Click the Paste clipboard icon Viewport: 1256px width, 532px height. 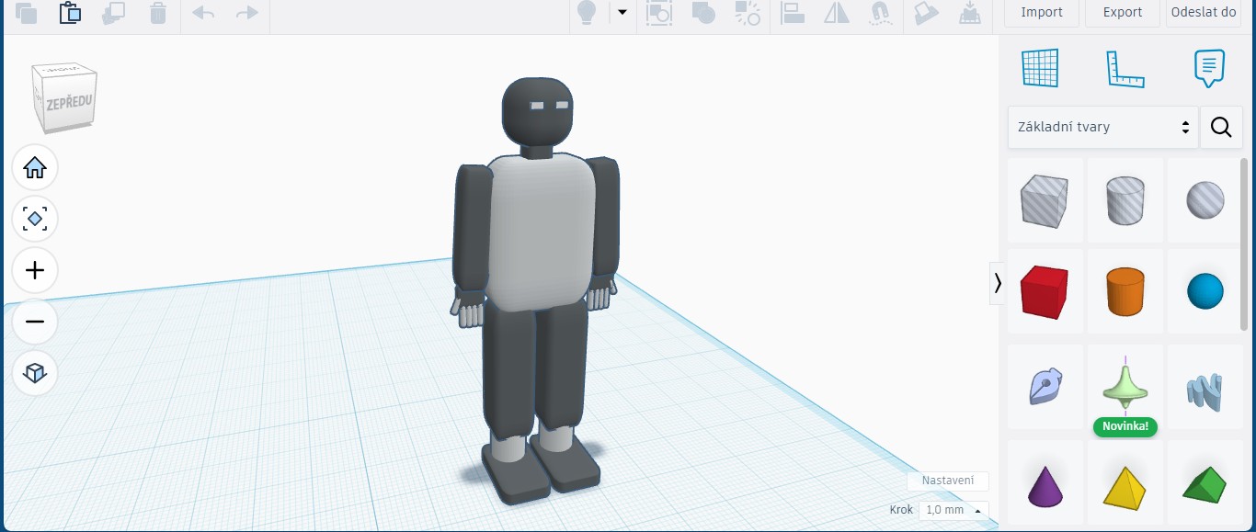coord(70,13)
